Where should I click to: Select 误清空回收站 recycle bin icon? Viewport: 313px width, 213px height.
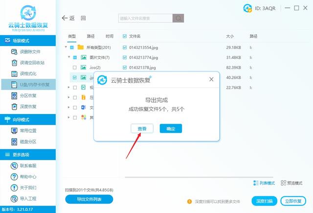[x=14, y=63]
